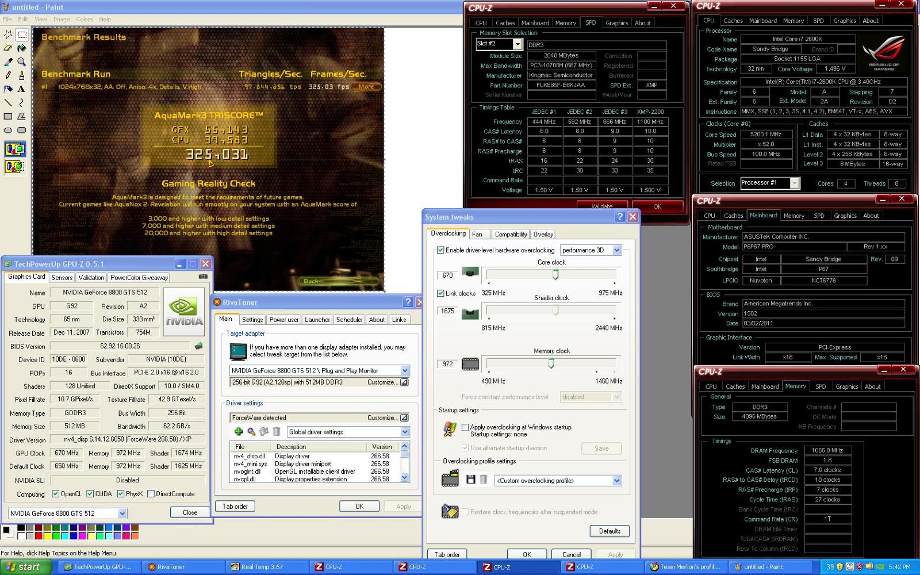Click green plus add driver tweak icon
This screenshot has width=920, height=575.
click(238, 432)
